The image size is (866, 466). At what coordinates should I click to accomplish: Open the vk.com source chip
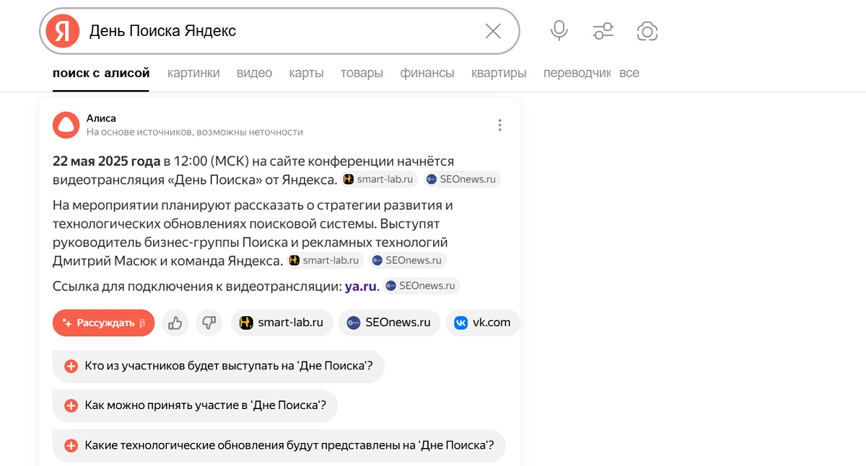click(x=482, y=323)
